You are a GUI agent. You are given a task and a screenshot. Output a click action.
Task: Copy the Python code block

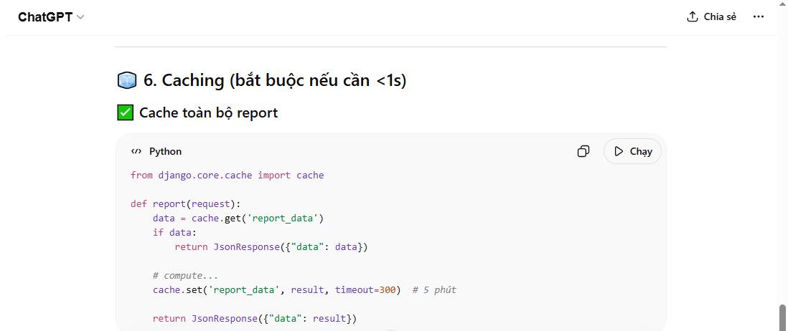click(583, 151)
